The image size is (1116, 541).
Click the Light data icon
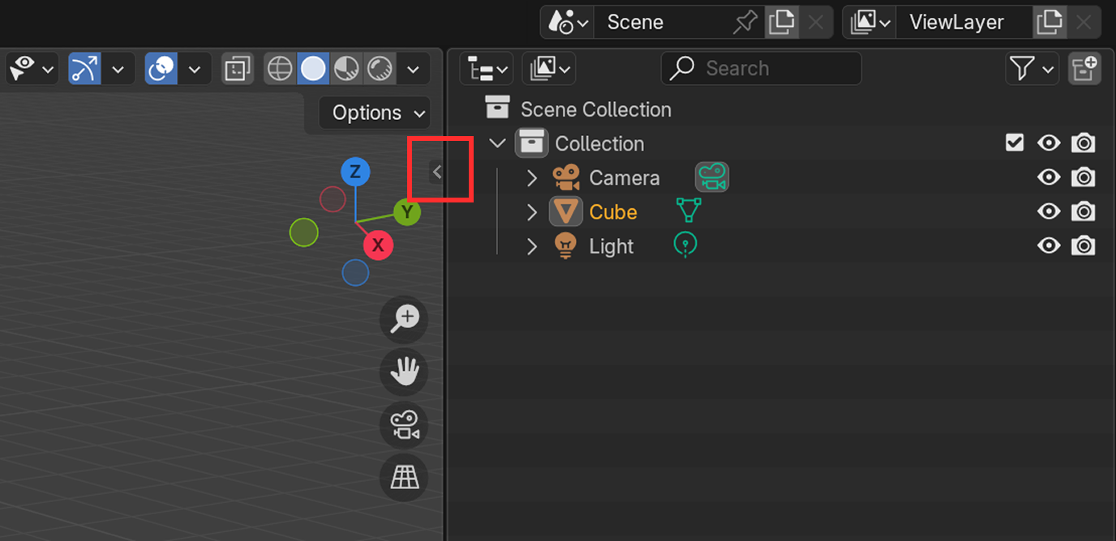(685, 245)
